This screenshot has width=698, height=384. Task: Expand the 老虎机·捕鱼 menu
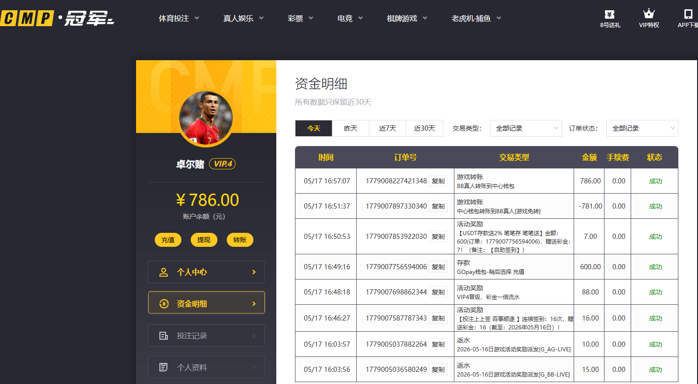point(476,18)
